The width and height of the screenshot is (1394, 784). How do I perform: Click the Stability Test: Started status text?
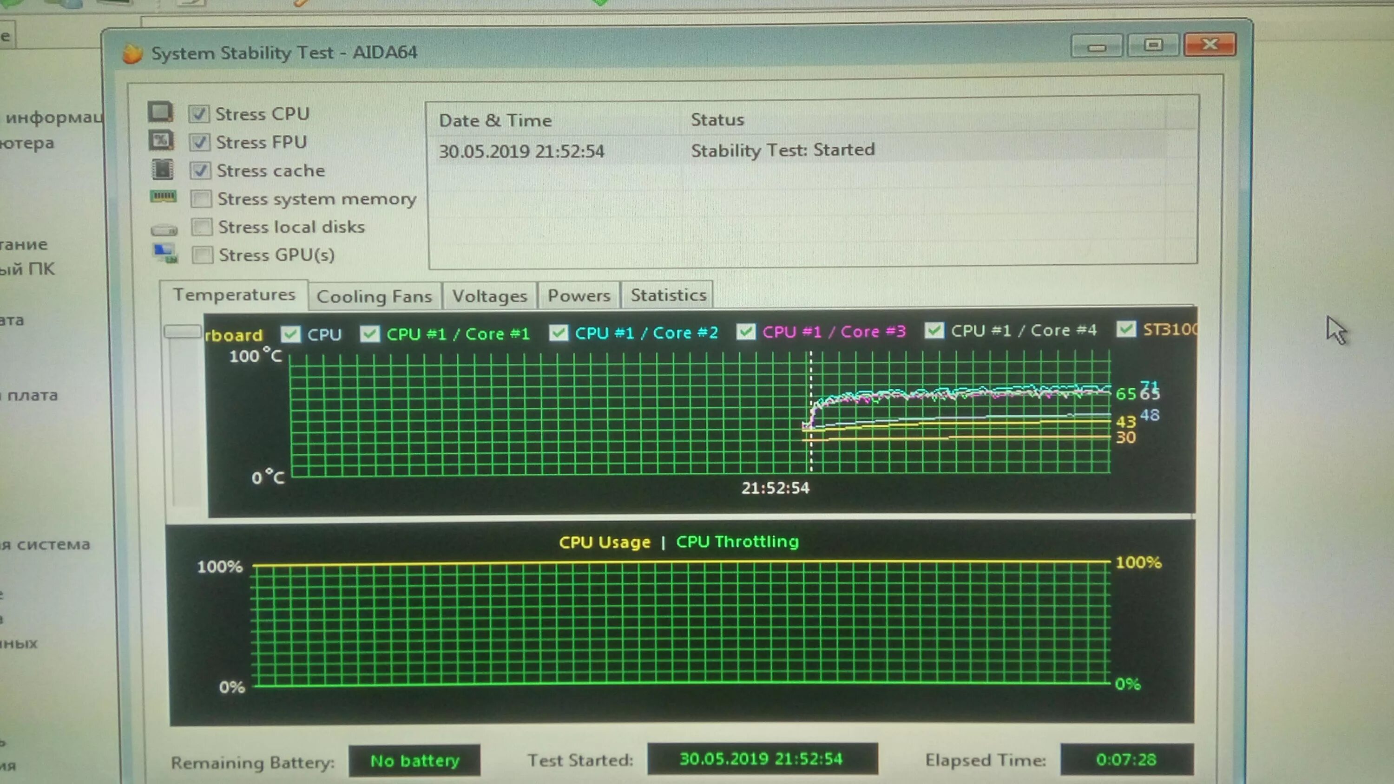click(782, 150)
